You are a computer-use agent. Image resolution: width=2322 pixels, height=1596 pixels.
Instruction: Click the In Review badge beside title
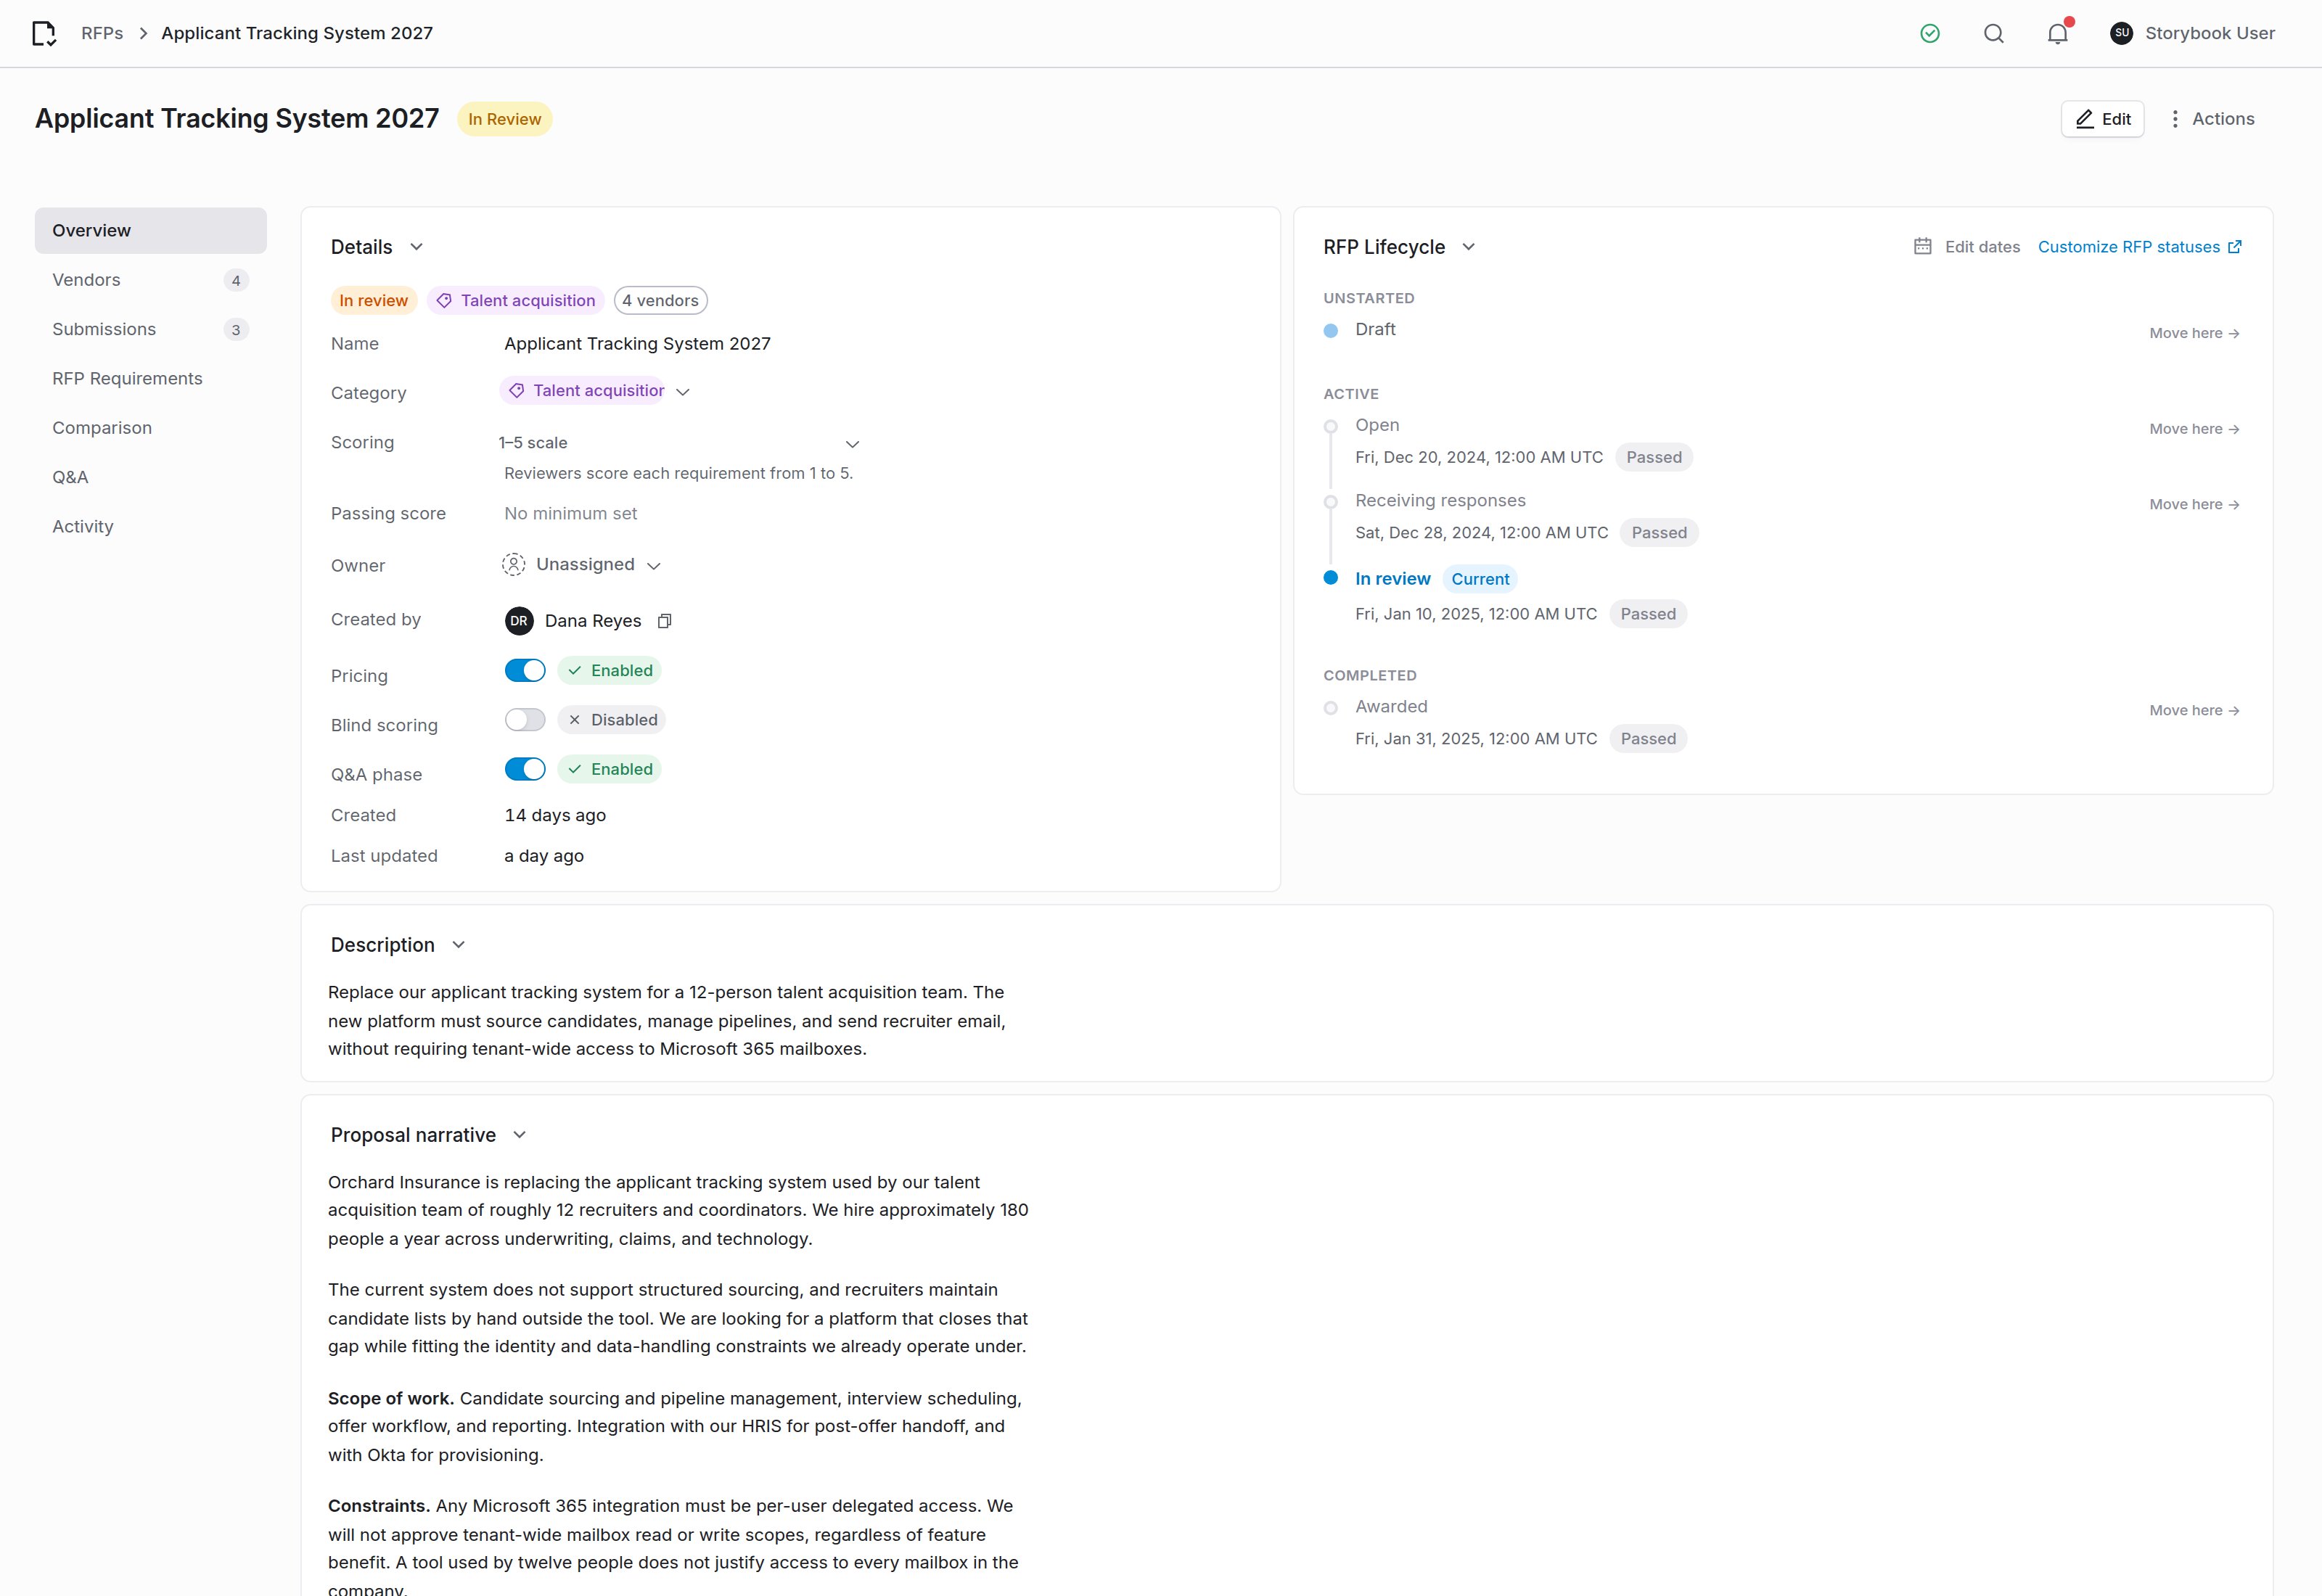click(504, 119)
